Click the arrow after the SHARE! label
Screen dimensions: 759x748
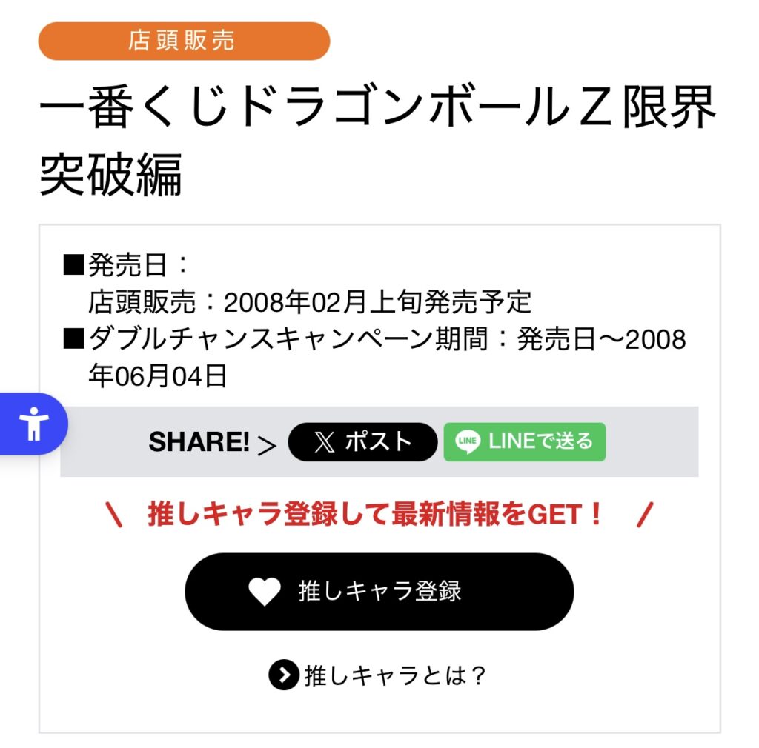[x=267, y=444]
